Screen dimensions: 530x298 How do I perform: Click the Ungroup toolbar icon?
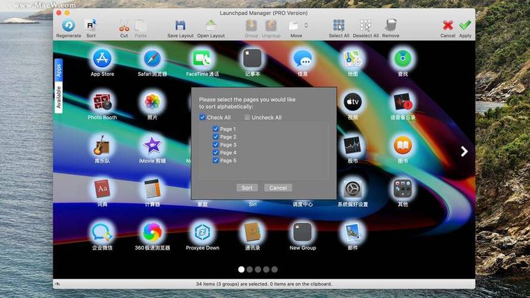[271, 26]
